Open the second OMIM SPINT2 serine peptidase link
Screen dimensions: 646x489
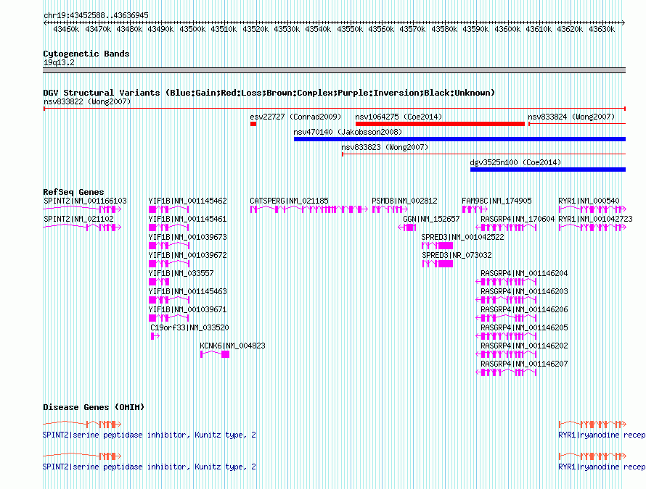[x=149, y=467]
